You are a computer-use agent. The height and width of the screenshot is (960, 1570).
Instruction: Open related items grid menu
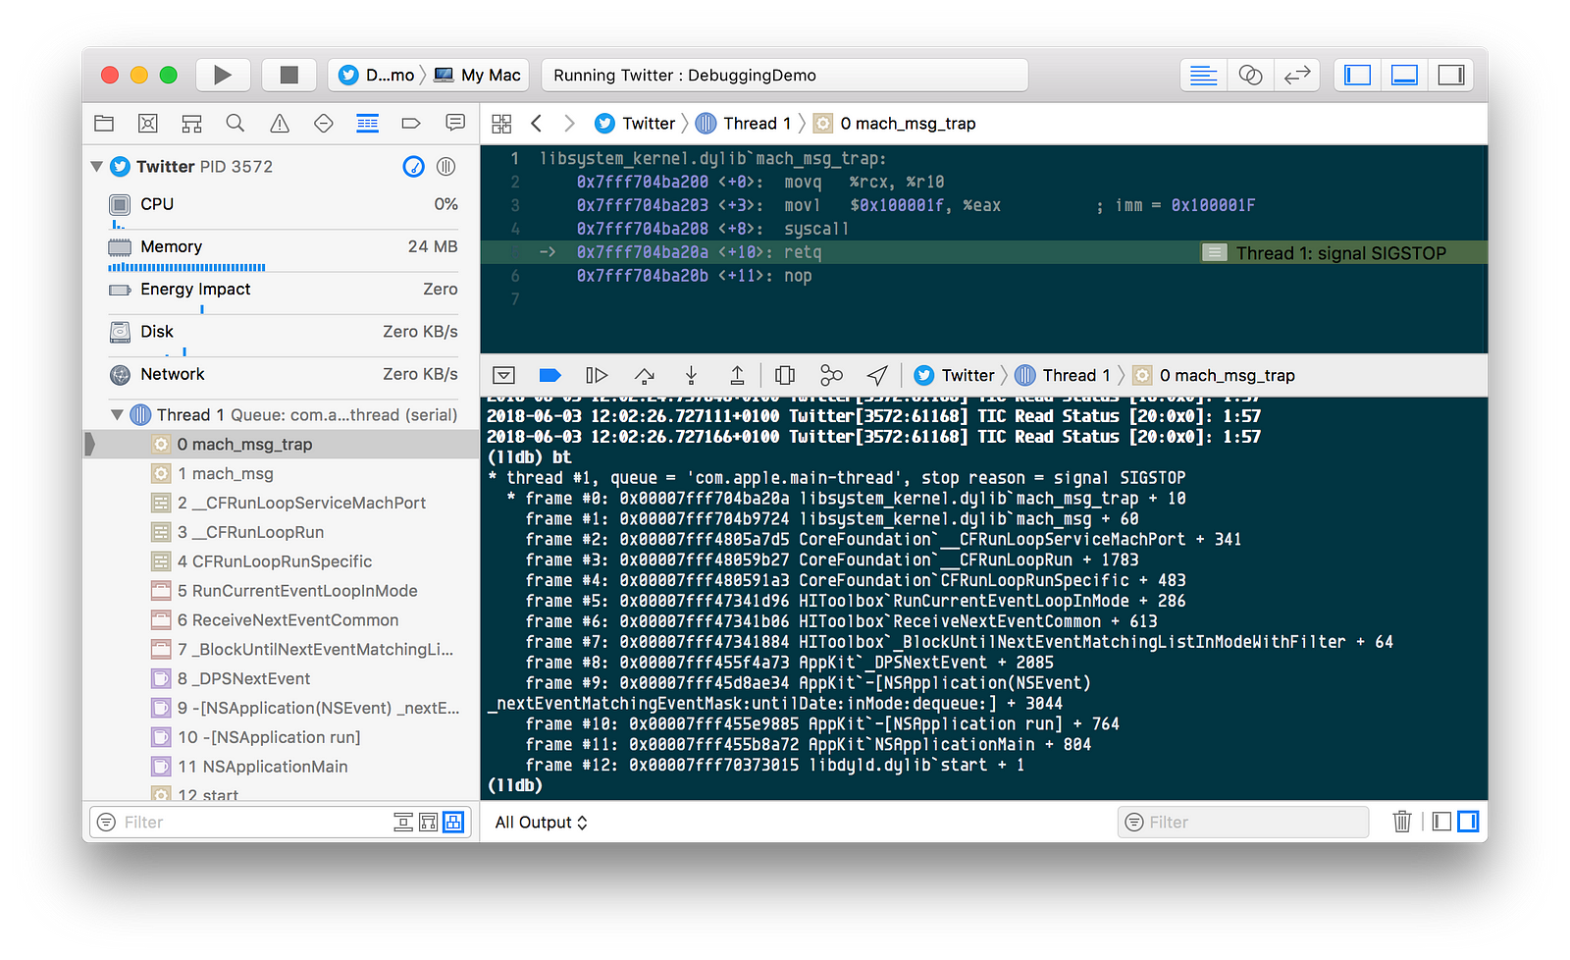[x=501, y=123]
